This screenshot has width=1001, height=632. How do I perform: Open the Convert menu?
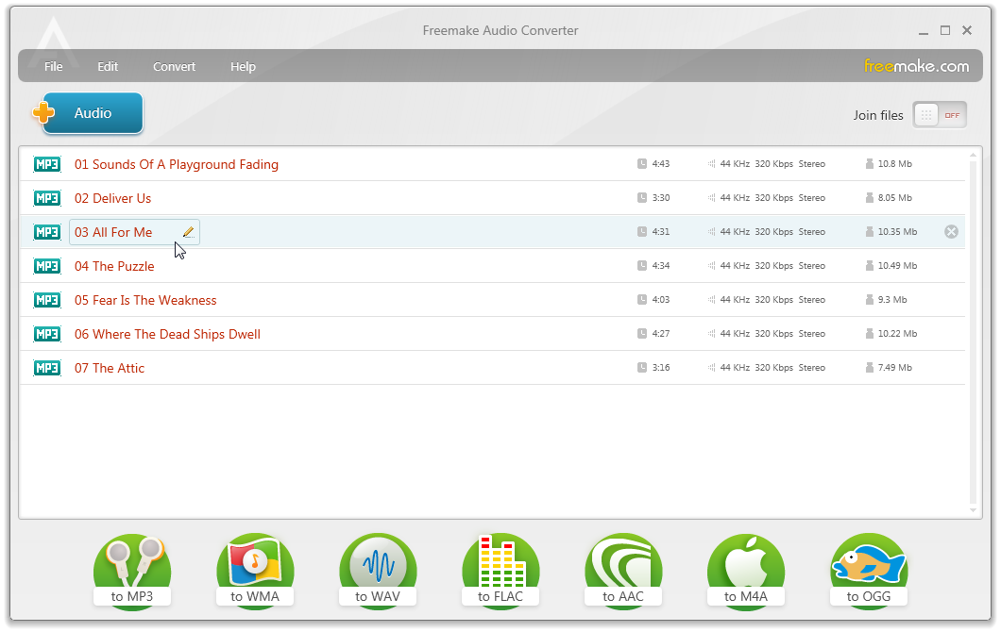tap(174, 66)
